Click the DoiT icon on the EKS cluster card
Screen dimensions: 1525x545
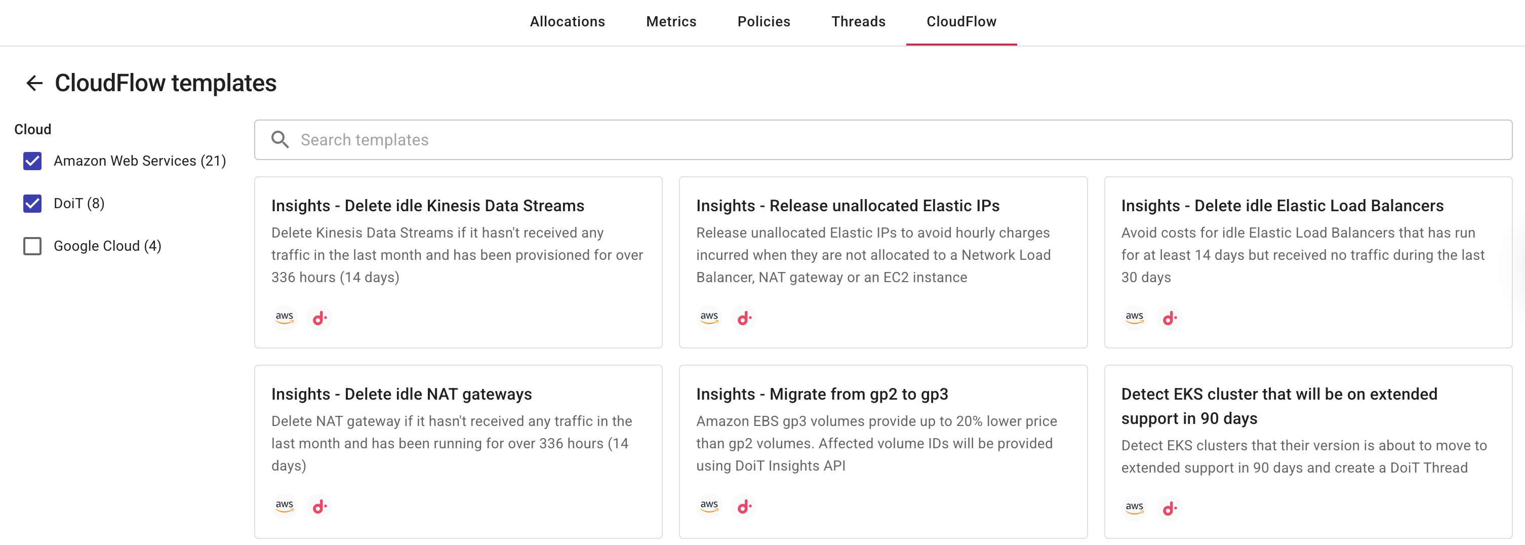(1169, 507)
